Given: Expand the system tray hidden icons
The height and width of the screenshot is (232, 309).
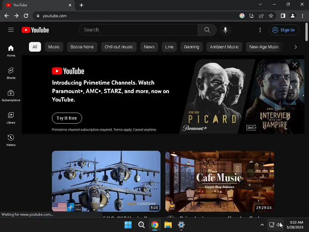Looking at the screenshot, I should tap(262, 225).
